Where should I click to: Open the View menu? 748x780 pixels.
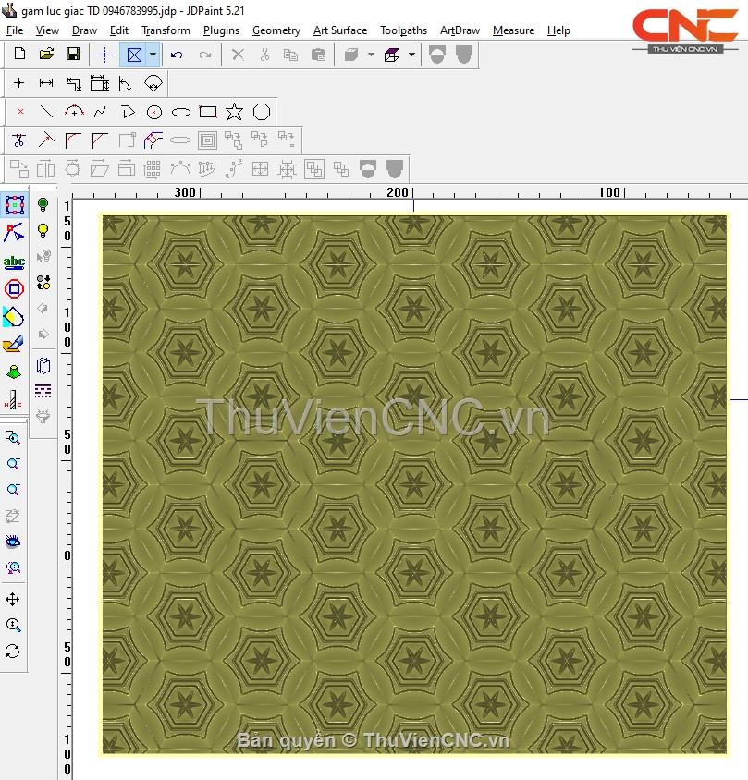tap(47, 30)
